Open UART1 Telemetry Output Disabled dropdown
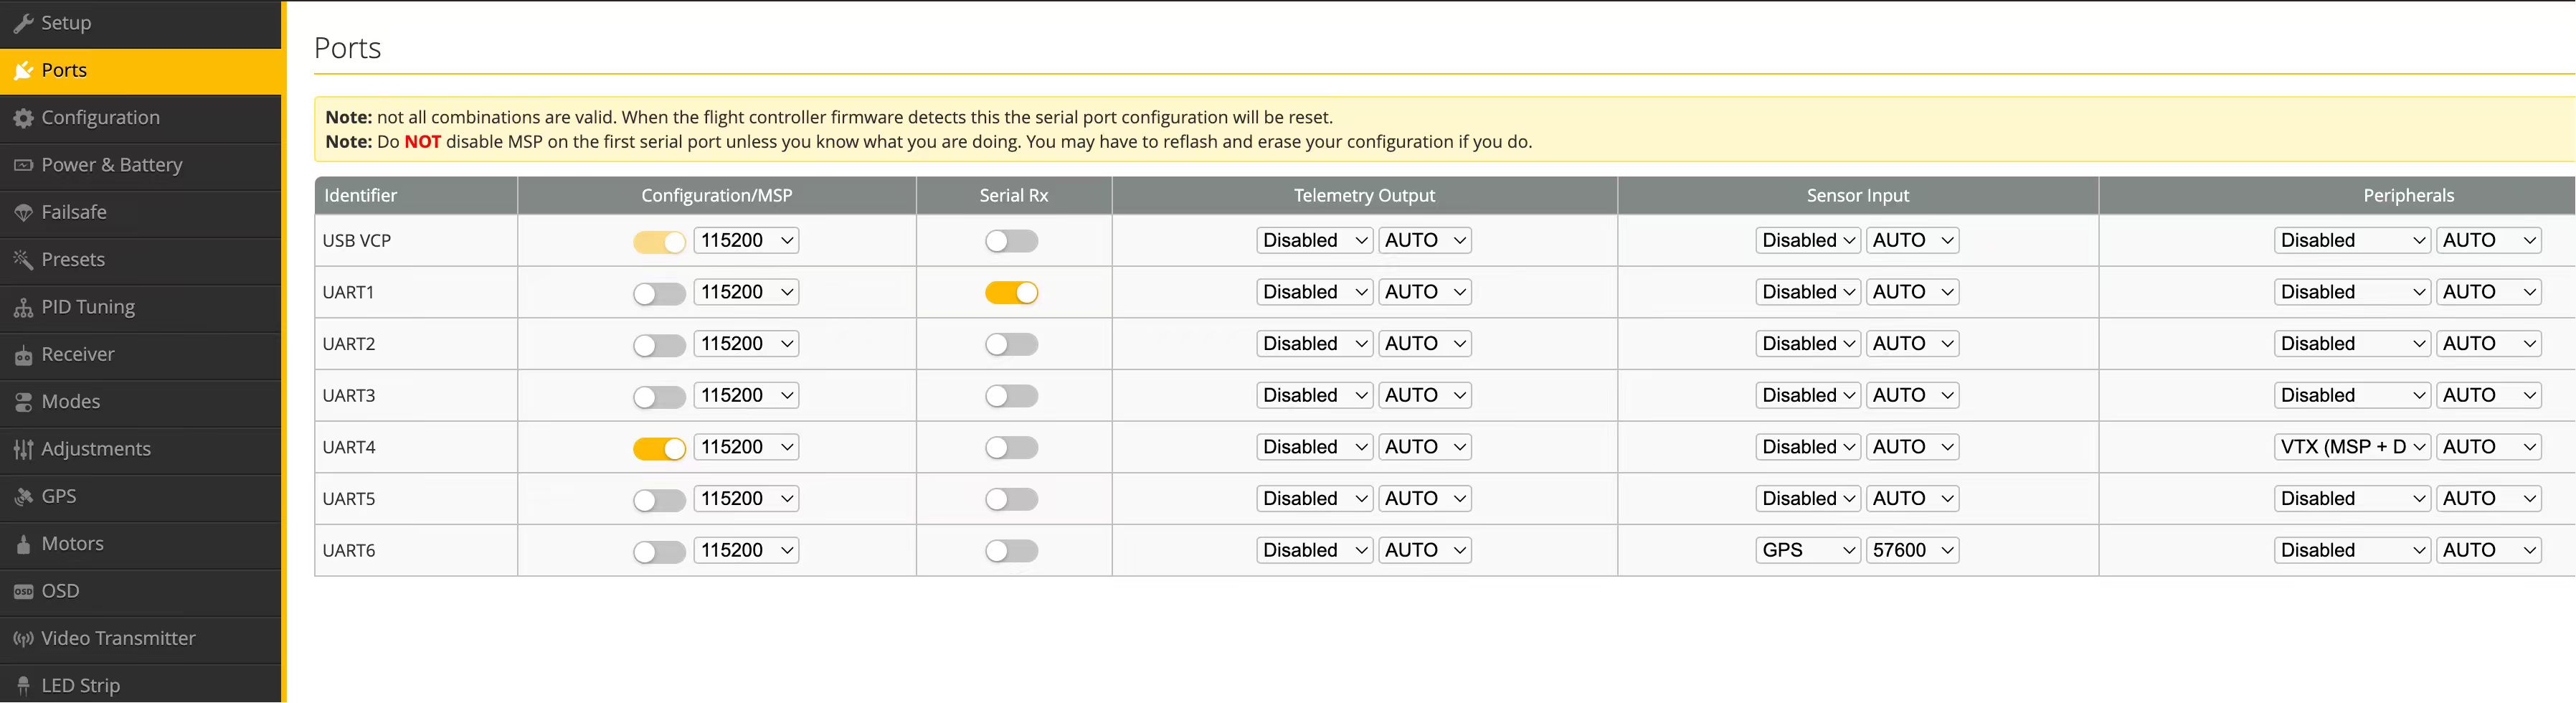The image size is (2576, 703). [x=1314, y=293]
